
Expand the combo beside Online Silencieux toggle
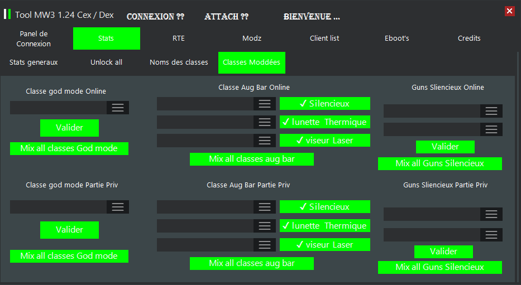[x=265, y=104]
